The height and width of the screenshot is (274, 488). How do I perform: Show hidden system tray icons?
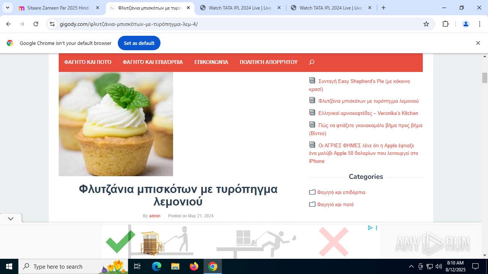click(411, 266)
